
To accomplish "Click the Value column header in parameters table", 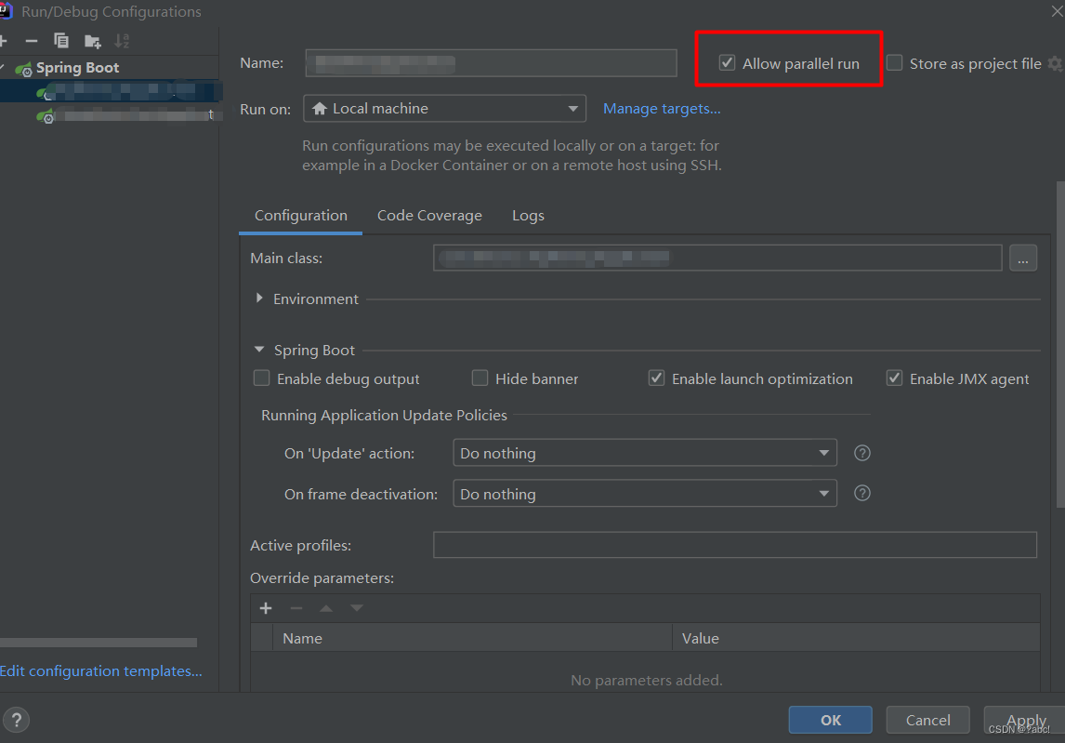I will (x=857, y=638).
